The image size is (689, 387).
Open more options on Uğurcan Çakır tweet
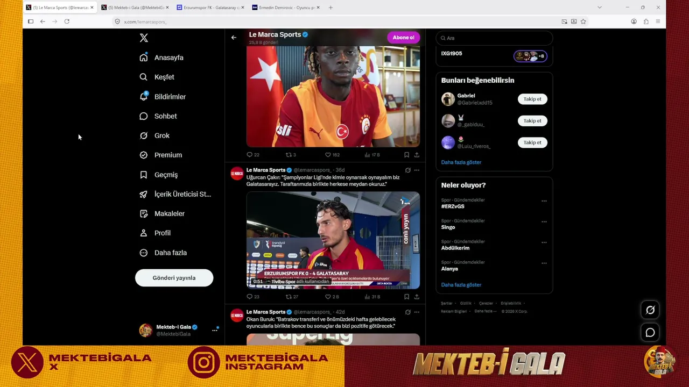(x=417, y=170)
